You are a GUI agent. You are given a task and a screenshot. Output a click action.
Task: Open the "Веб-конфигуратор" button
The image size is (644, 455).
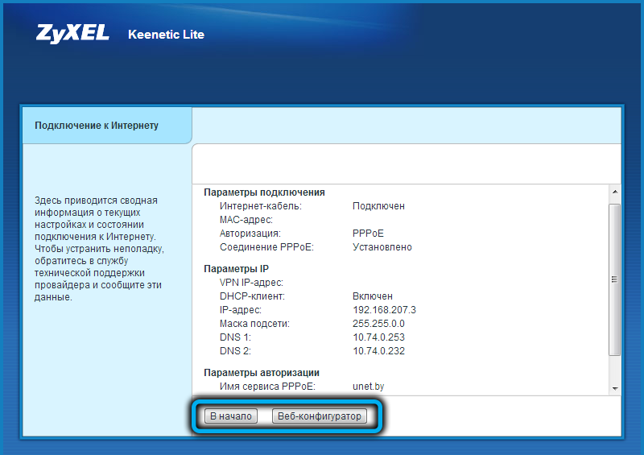click(319, 416)
